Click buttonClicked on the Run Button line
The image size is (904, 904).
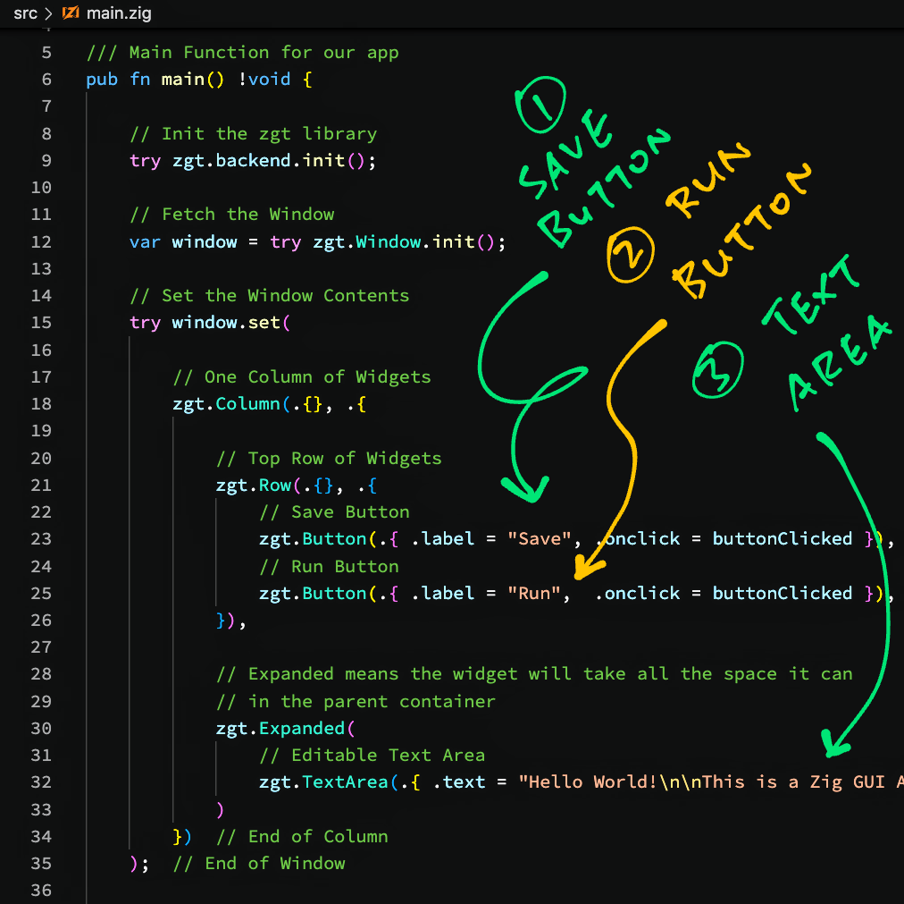[x=782, y=594]
